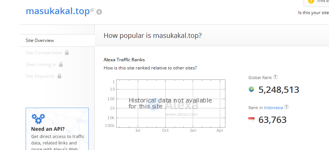Click the Alexa traffic rank chart
The height and width of the screenshot is (150, 329).
[x=171, y=103]
